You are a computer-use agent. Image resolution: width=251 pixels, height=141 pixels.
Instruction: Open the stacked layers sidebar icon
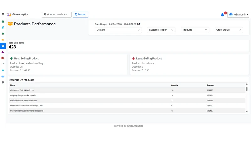click(x=3, y=28)
